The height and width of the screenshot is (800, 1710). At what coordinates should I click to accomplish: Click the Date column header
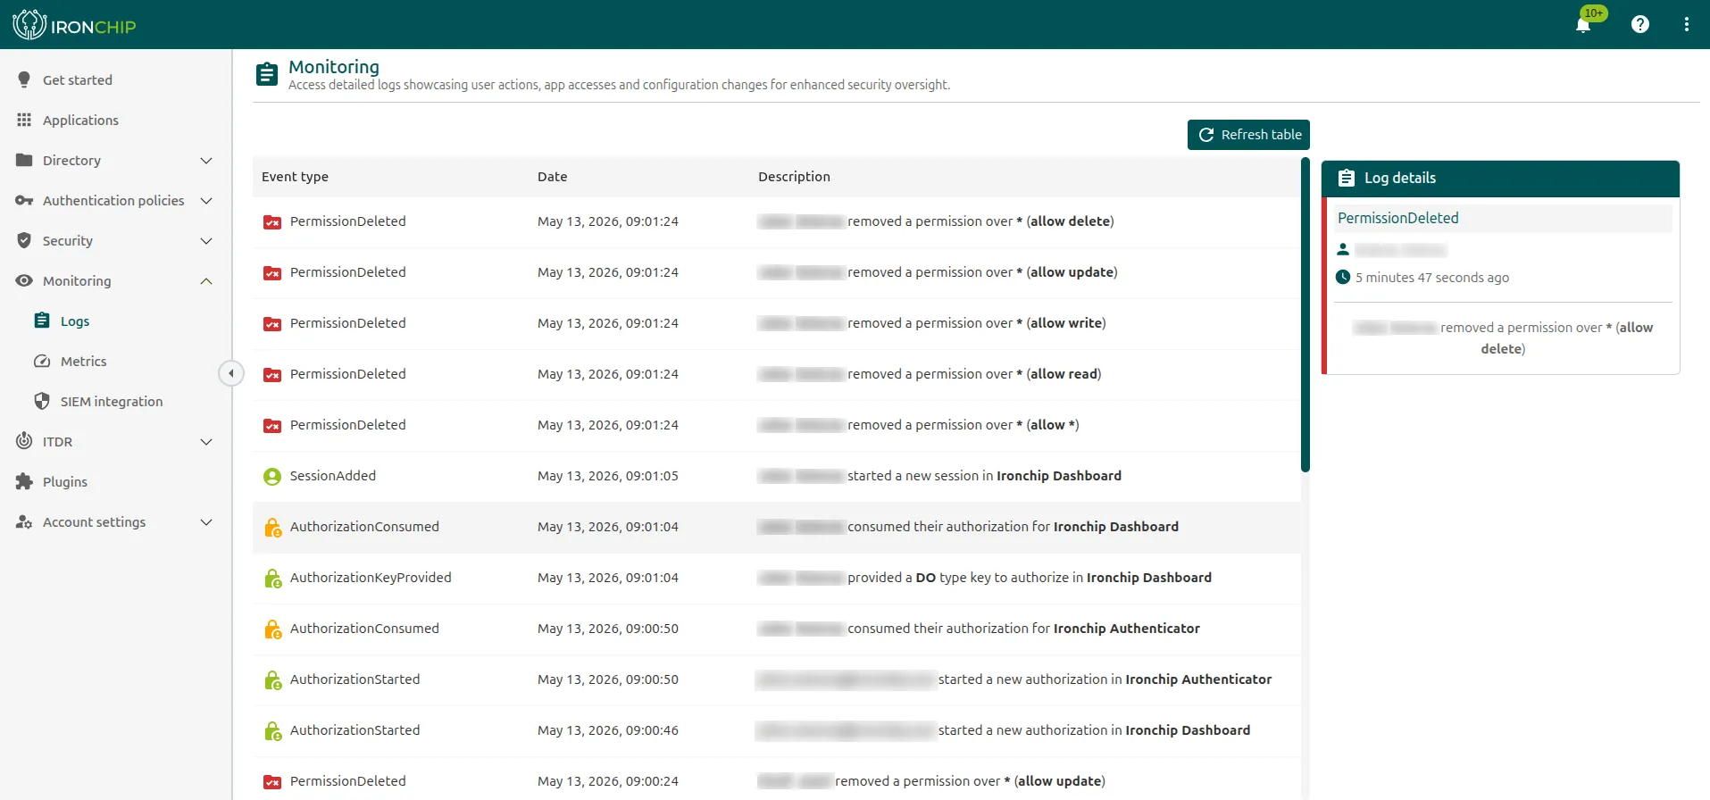pyautogui.click(x=552, y=177)
